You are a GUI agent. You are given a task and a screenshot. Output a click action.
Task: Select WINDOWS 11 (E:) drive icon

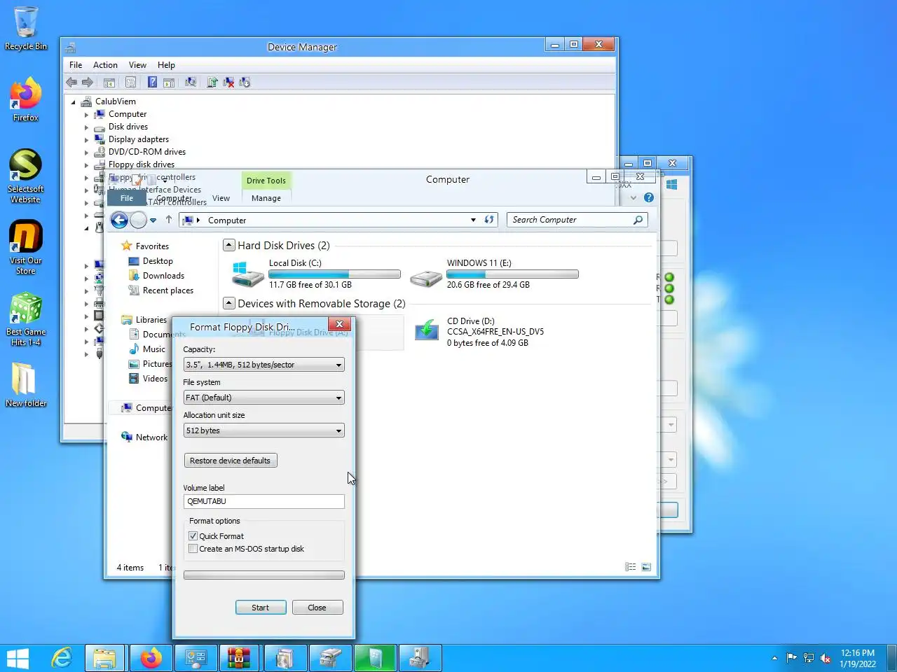click(426, 277)
